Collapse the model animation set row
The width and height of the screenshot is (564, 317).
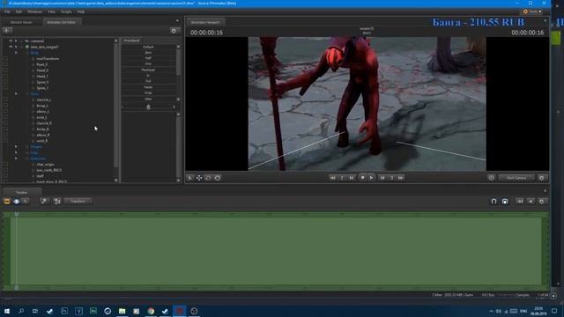pyautogui.click(x=16, y=47)
